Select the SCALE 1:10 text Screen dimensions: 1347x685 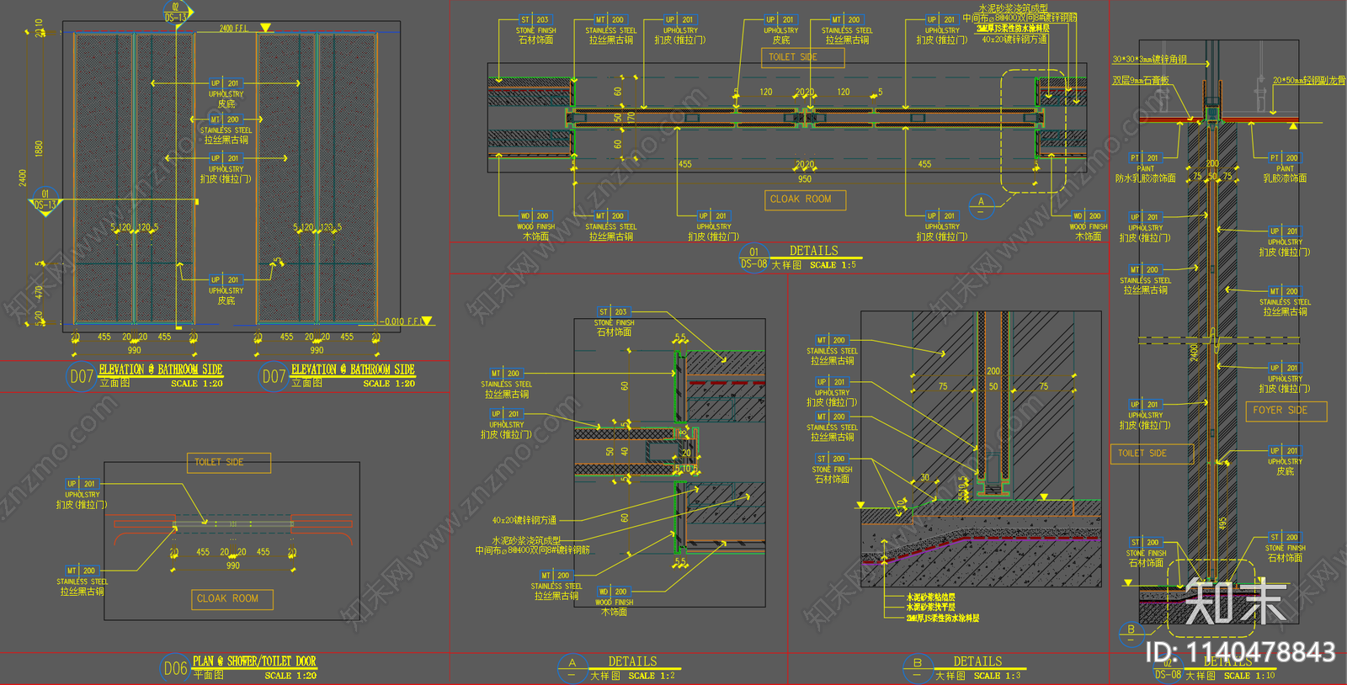tap(1249, 676)
